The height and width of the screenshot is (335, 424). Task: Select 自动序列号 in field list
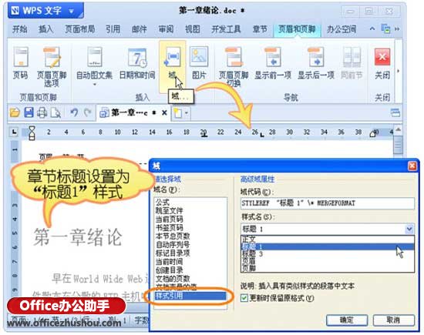click(173, 245)
